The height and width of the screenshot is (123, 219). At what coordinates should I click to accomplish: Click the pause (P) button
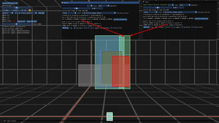coord(21,22)
